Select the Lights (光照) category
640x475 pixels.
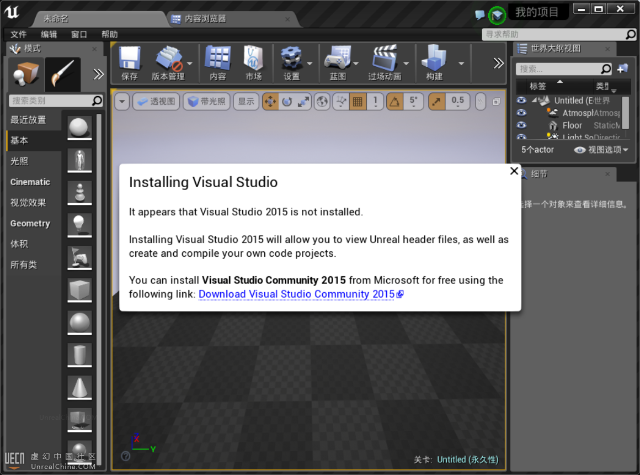[34, 161]
